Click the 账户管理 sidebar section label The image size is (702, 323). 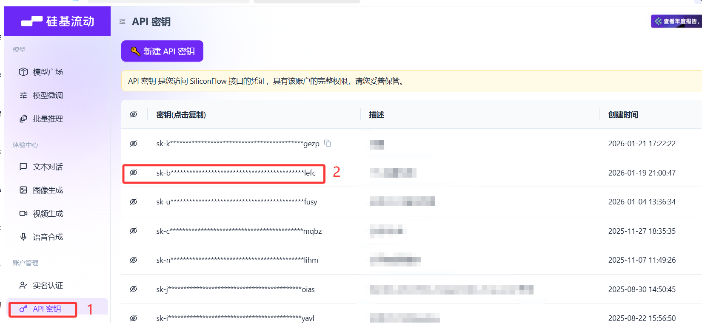[x=26, y=263]
